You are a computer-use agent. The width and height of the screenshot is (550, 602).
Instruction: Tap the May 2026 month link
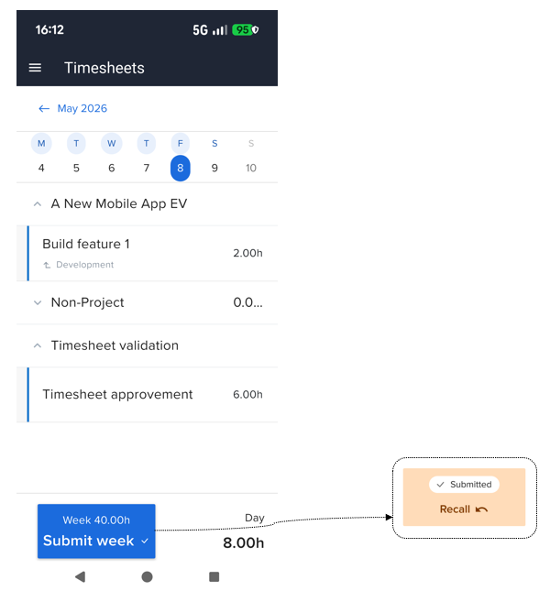[x=82, y=109]
